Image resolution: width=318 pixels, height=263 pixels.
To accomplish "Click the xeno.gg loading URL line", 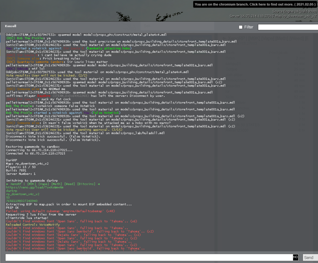I will [34, 187].
